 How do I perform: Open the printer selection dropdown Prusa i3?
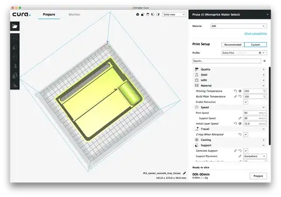tap(229, 15)
